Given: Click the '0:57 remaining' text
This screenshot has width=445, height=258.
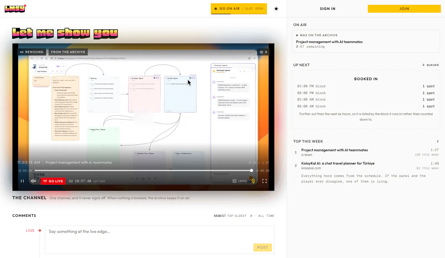Looking at the screenshot, I should pos(310,47).
